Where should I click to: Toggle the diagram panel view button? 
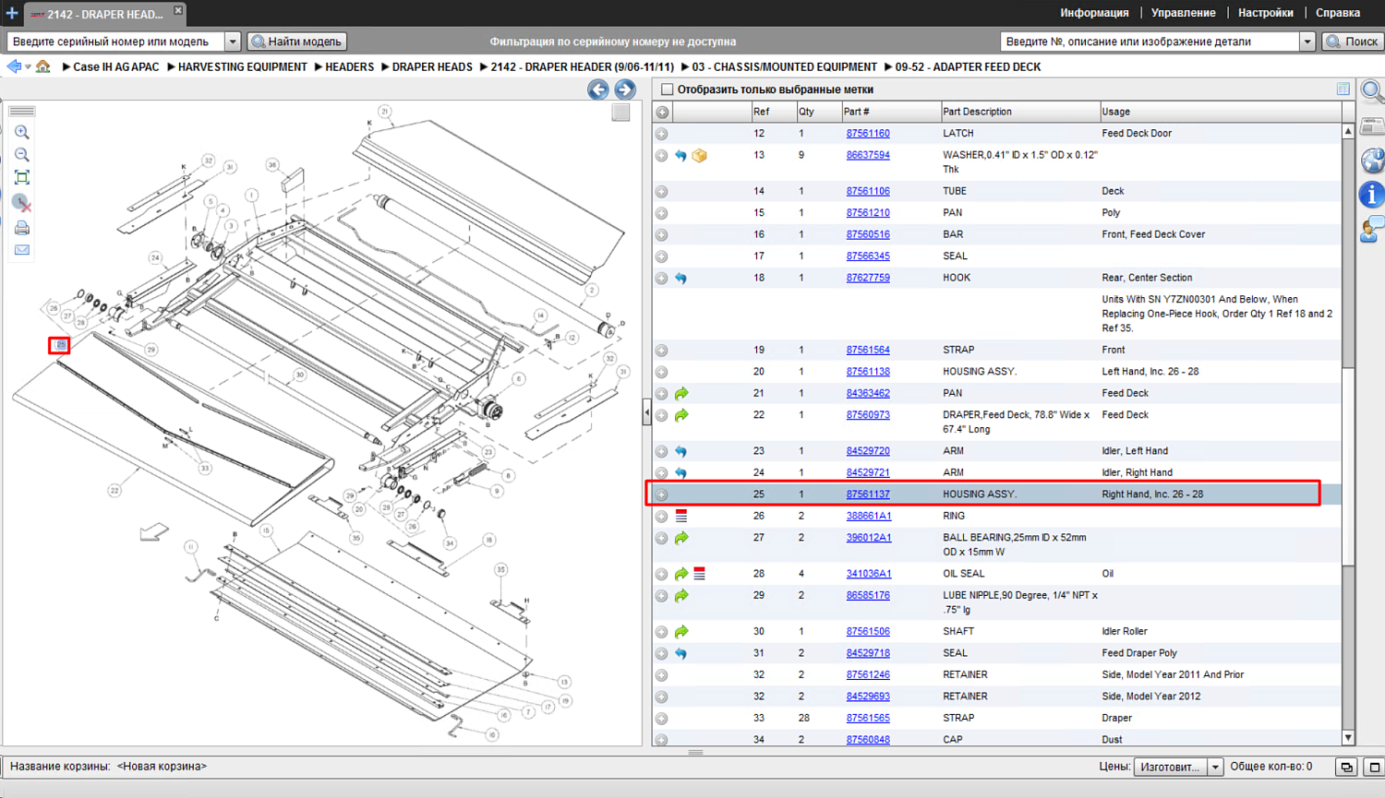pyautogui.click(x=620, y=113)
